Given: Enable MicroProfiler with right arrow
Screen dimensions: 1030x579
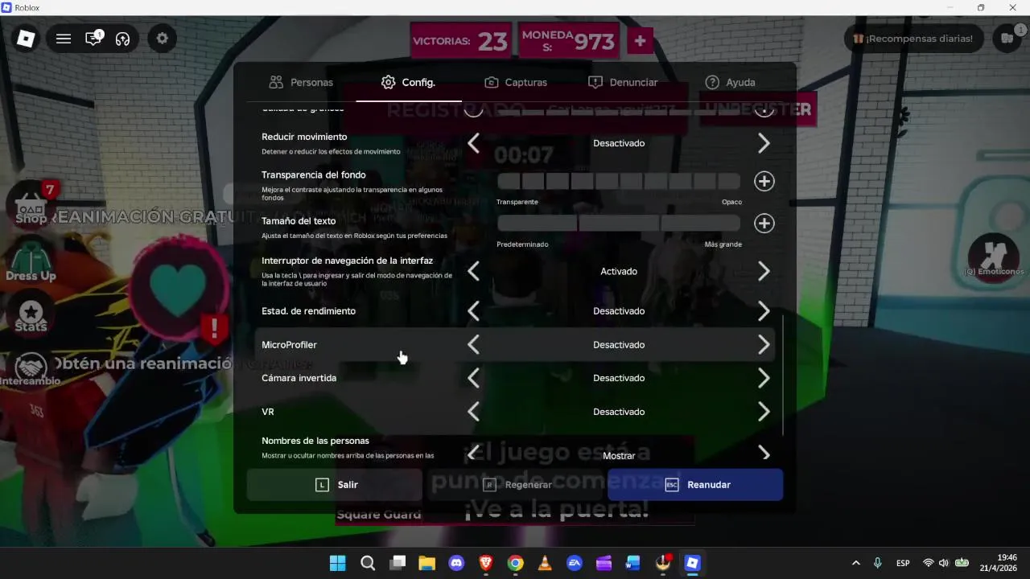Looking at the screenshot, I should coord(764,344).
